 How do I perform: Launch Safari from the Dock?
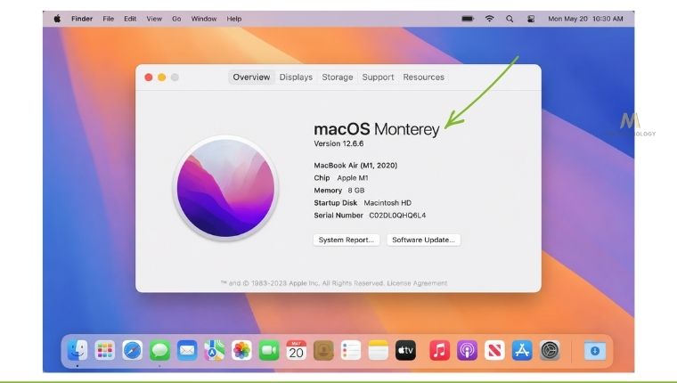132,350
